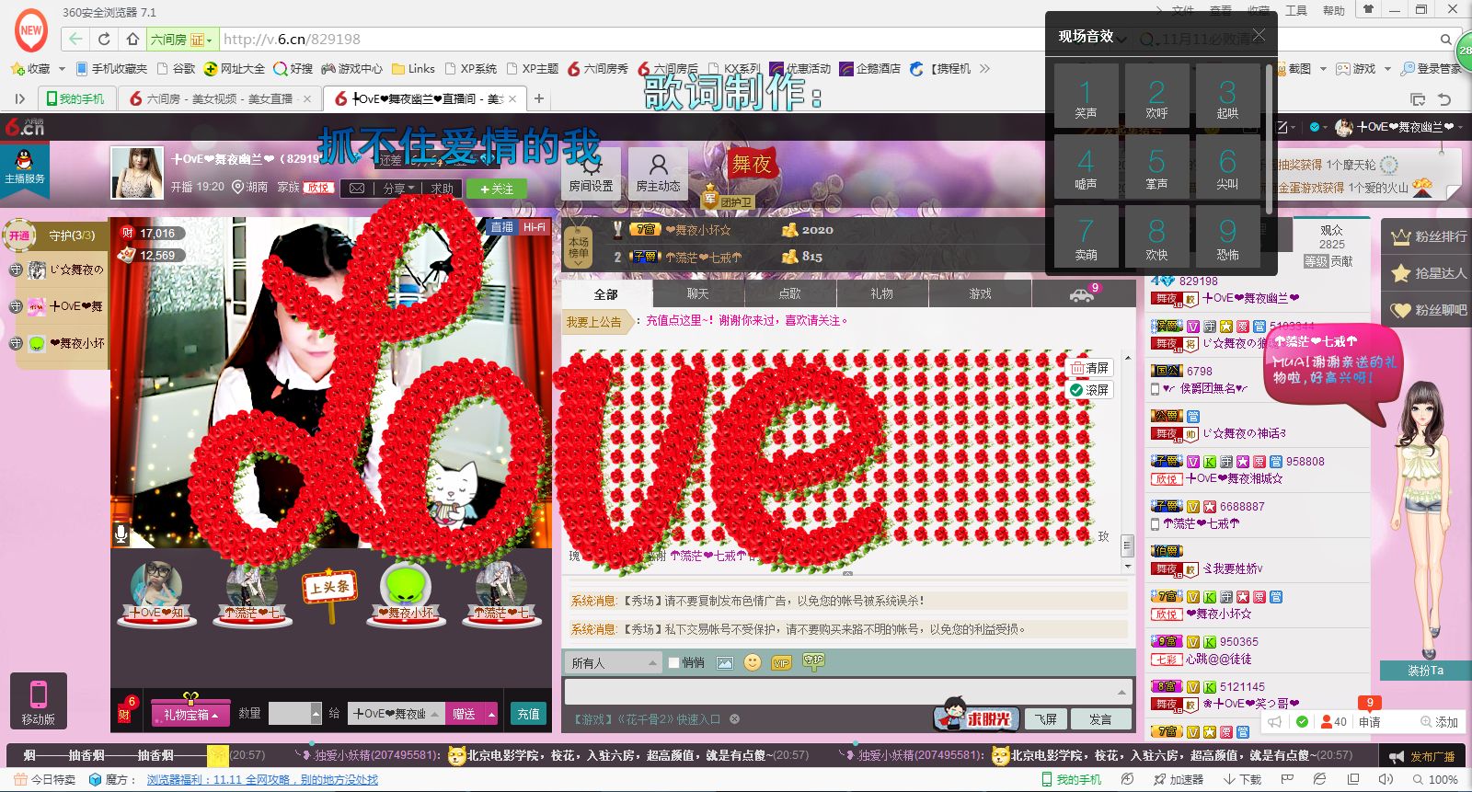
Task: Click 飞屏 fly-screen button
Action: [x=1045, y=719]
